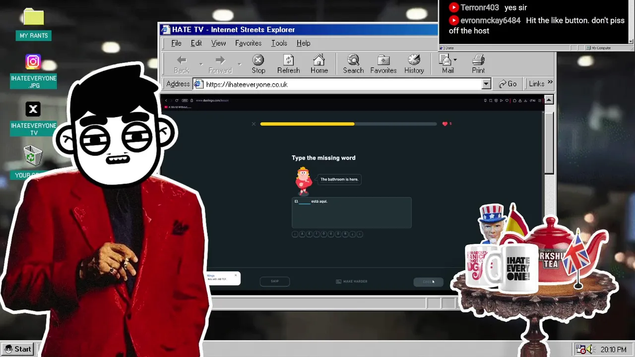Open the Forward button history dropdown arrow
Screen dimensions: 635x357
[x=240, y=64]
